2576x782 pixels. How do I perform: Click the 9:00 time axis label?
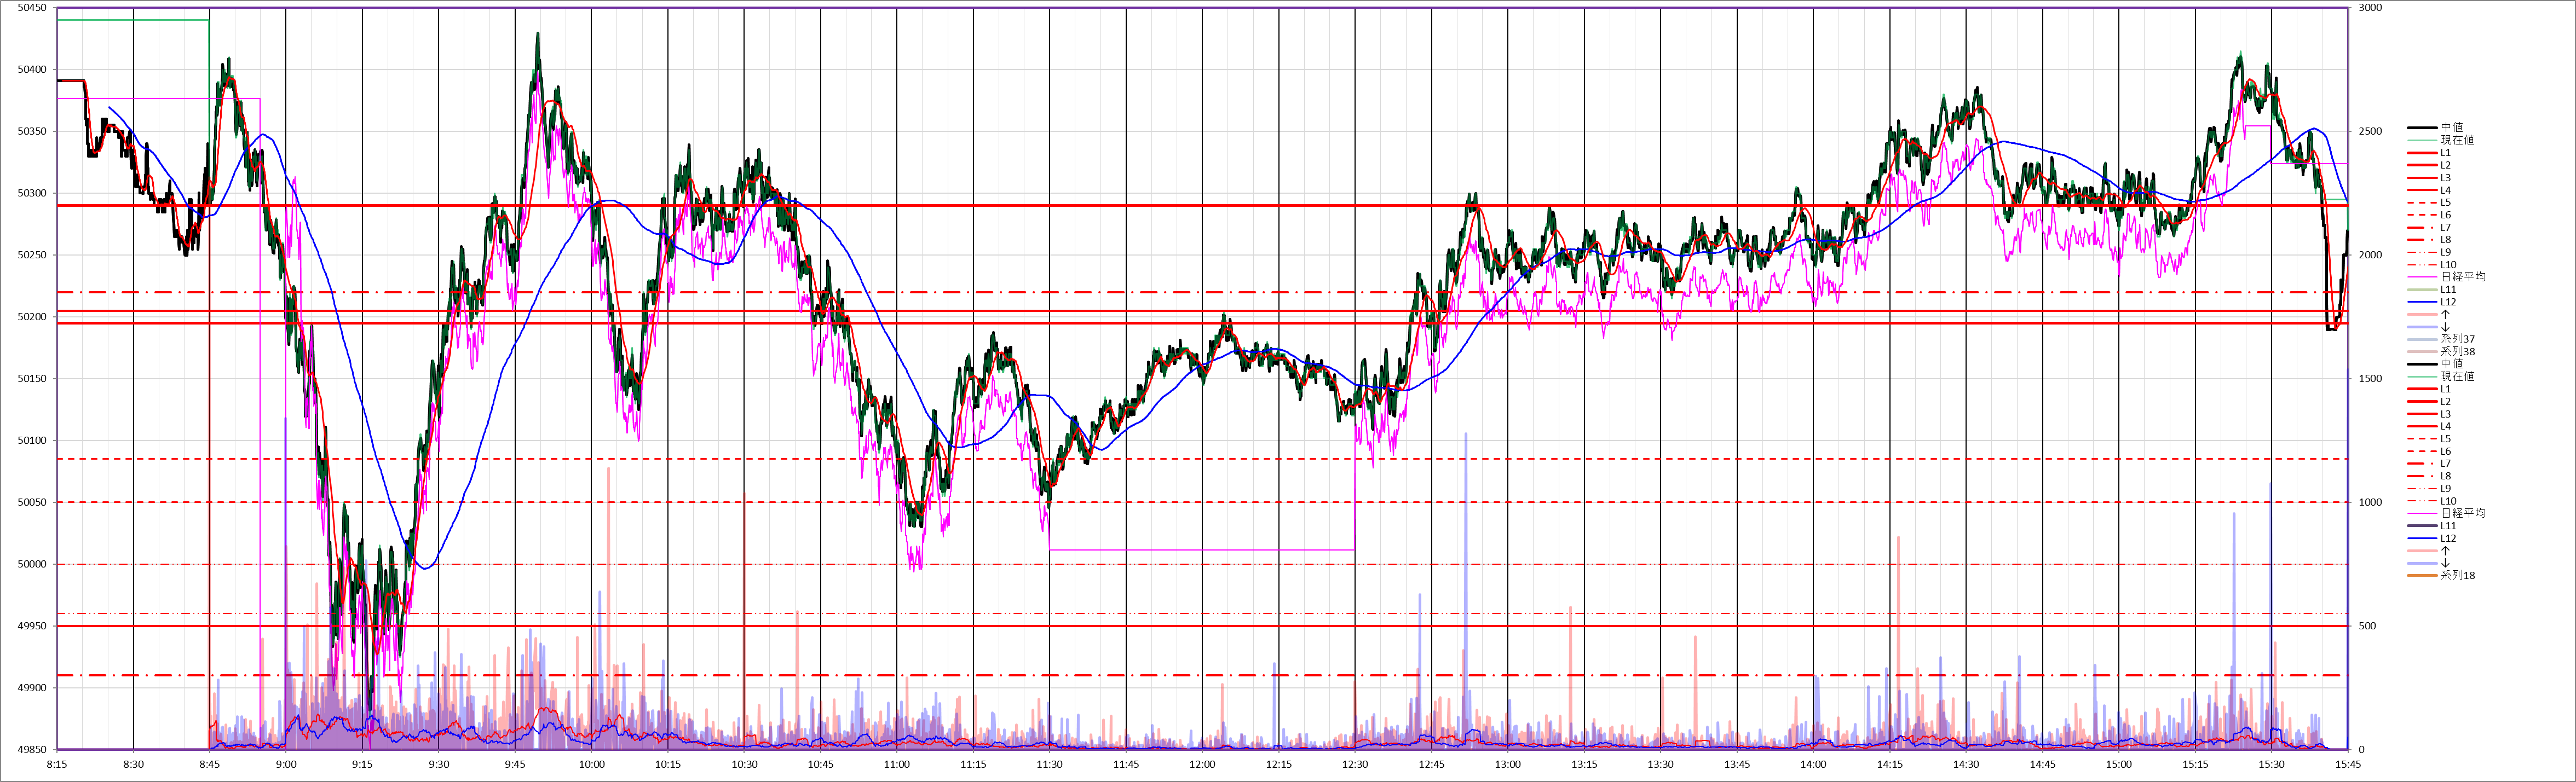pyautogui.click(x=286, y=765)
